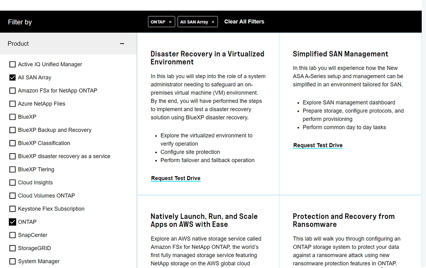Tick the Cloud Insights checkbox
Image resolution: width=426 pixels, height=268 pixels.
[12, 183]
